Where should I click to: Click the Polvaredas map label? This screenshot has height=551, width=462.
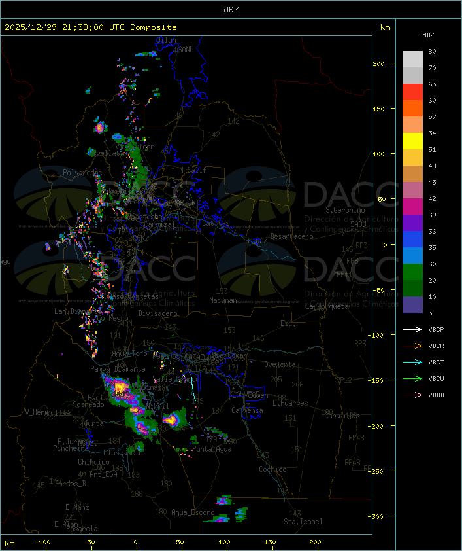click(x=82, y=173)
